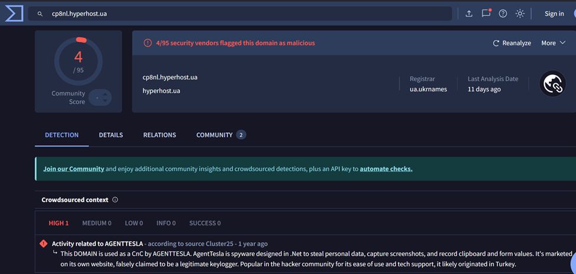Click the COMMUNITY tab count badge 2
This screenshot has width=576, height=274.
click(x=241, y=135)
